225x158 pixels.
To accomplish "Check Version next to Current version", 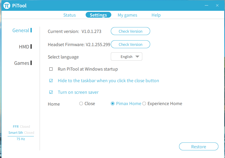I will click(x=130, y=31).
